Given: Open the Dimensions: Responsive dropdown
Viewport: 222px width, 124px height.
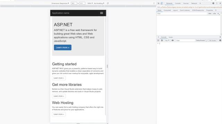Looking at the screenshot, I should (x=60, y=3).
